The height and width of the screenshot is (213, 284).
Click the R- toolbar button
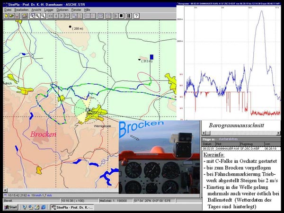[93, 16]
